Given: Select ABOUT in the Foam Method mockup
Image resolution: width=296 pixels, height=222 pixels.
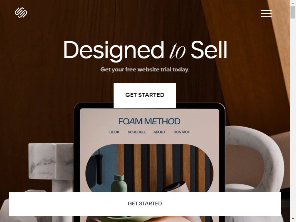Looking at the screenshot, I should point(159,132).
